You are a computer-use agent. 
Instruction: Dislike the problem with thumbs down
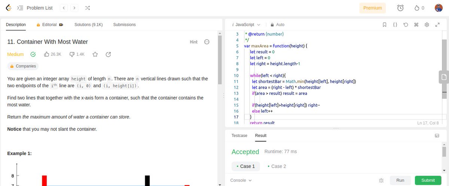(73, 54)
